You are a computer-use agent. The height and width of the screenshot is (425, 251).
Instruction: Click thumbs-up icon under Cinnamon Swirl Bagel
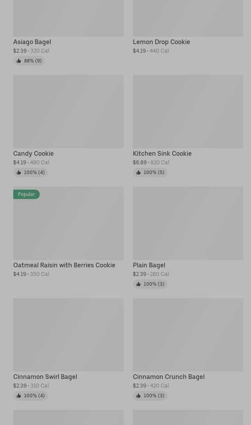tap(19, 396)
